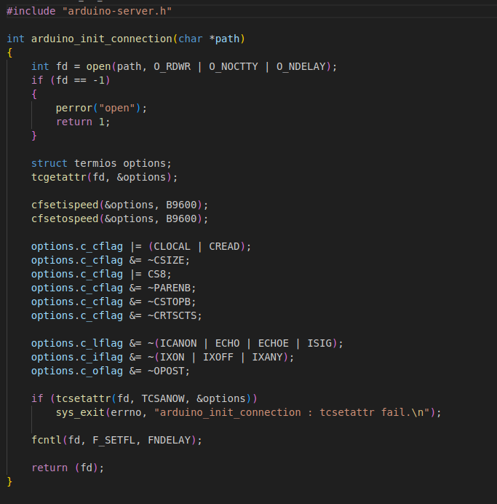Click the function's closing yellow brace
Screen dimensions: 497x504
9,481
